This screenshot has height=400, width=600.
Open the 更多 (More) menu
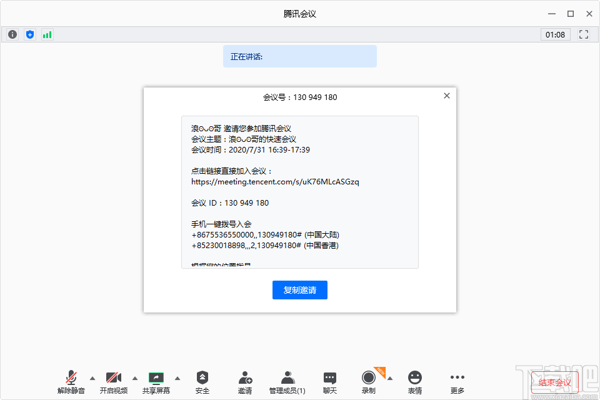pyautogui.click(x=457, y=380)
